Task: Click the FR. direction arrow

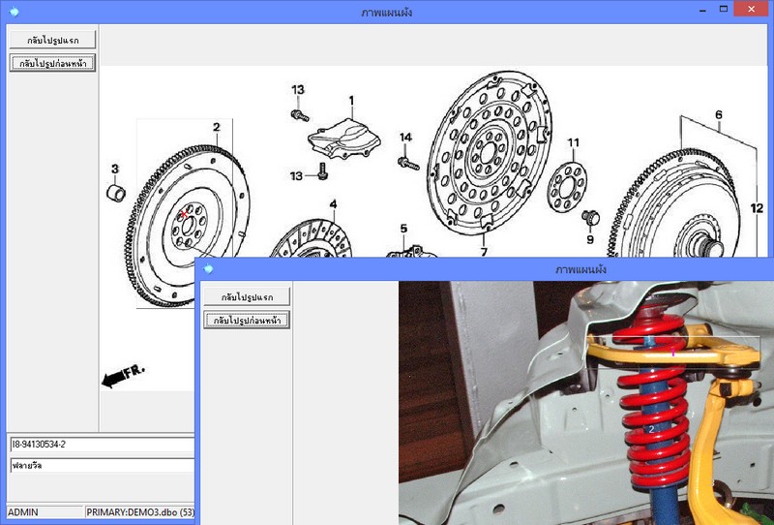Action: (121, 376)
